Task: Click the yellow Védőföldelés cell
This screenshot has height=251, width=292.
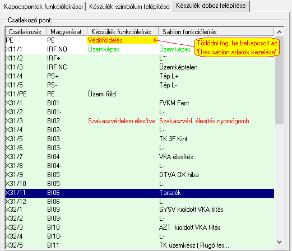Action: click(123, 40)
